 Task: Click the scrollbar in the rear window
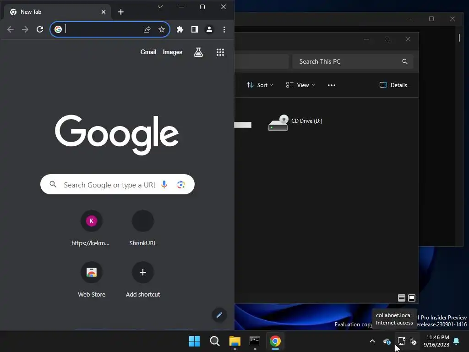pyautogui.click(x=459, y=38)
